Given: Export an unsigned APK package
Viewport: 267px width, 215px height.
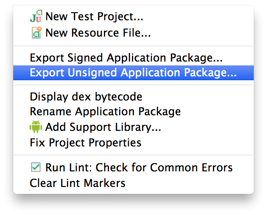Looking at the screenshot, I should 133,73.
